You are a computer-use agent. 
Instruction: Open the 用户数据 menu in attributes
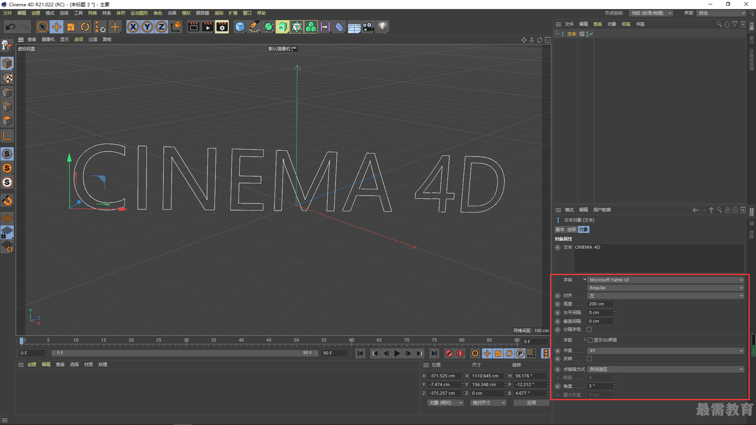click(602, 210)
